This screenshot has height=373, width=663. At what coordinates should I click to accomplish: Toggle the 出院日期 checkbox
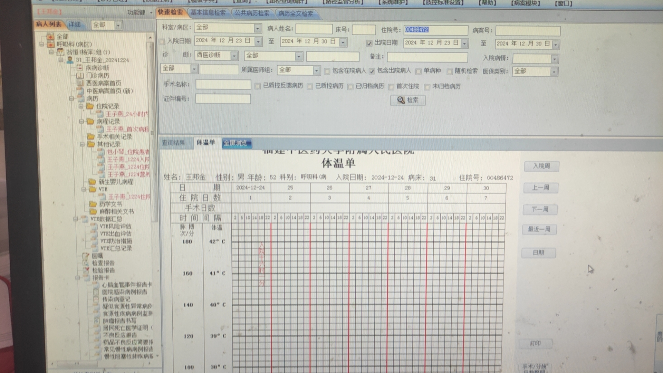(x=369, y=43)
